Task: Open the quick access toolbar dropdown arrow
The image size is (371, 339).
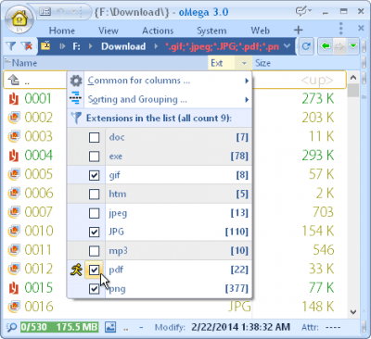Action: coord(74,12)
